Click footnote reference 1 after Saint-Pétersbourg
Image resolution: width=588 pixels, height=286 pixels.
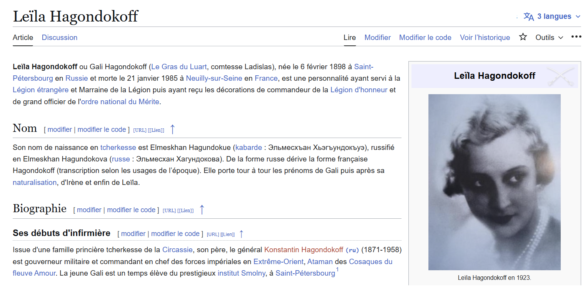point(337,270)
